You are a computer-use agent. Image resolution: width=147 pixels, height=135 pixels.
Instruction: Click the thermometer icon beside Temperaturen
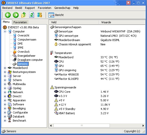click(52, 53)
